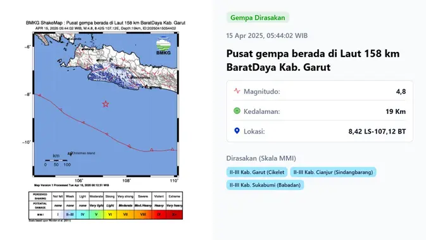Click the MMI VI yellow color cell

tap(110, 215)
